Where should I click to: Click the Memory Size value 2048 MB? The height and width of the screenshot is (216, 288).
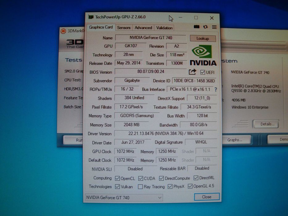point(131,125)
